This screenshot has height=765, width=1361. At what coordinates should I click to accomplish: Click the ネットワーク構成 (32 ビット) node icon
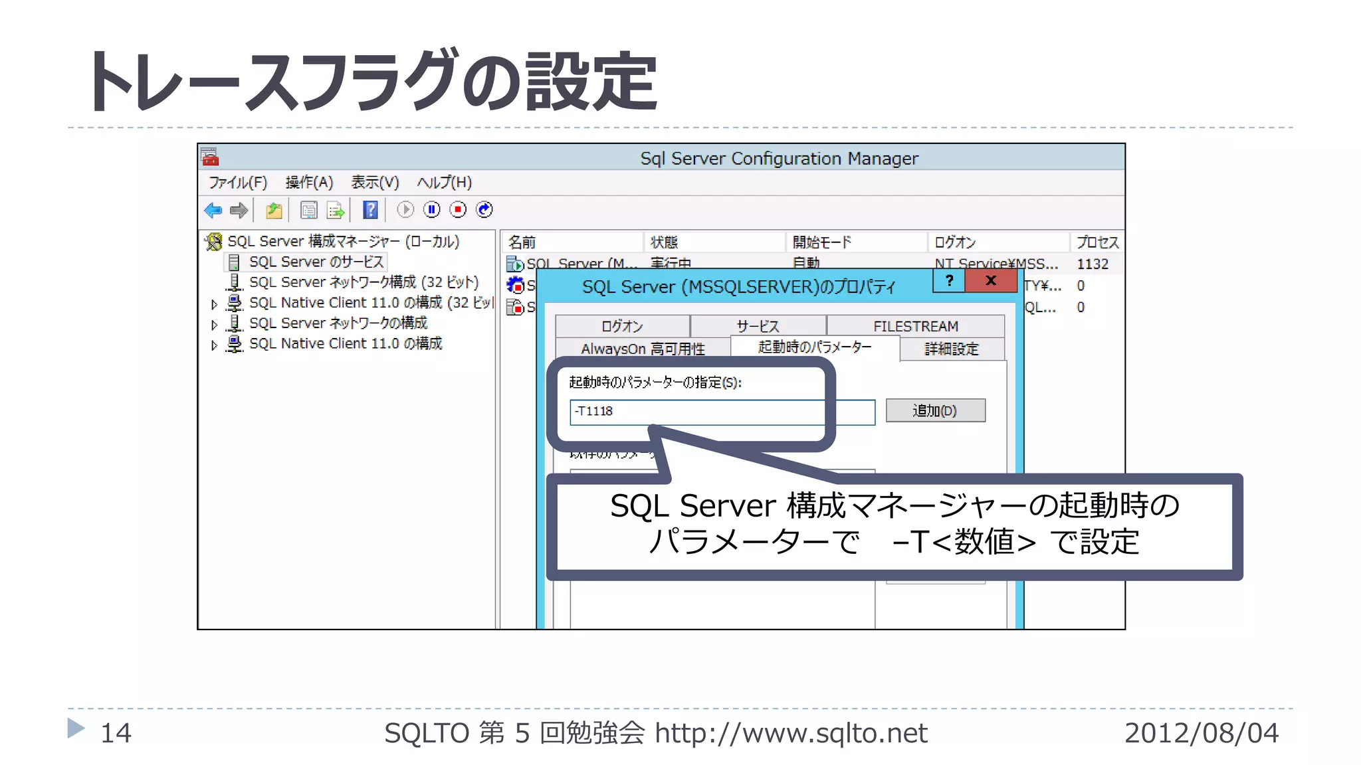[x=234, y=283]
